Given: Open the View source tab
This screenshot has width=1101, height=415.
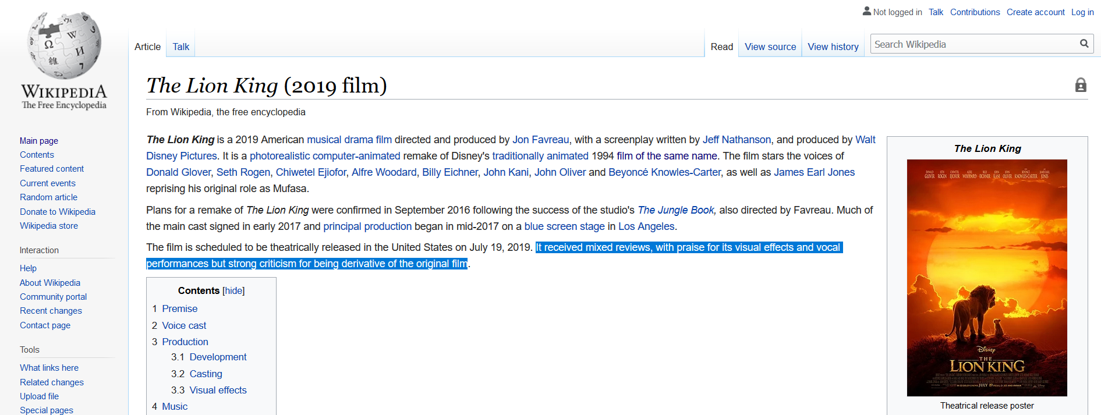Looking at the screenshot, I should [770, 47].
